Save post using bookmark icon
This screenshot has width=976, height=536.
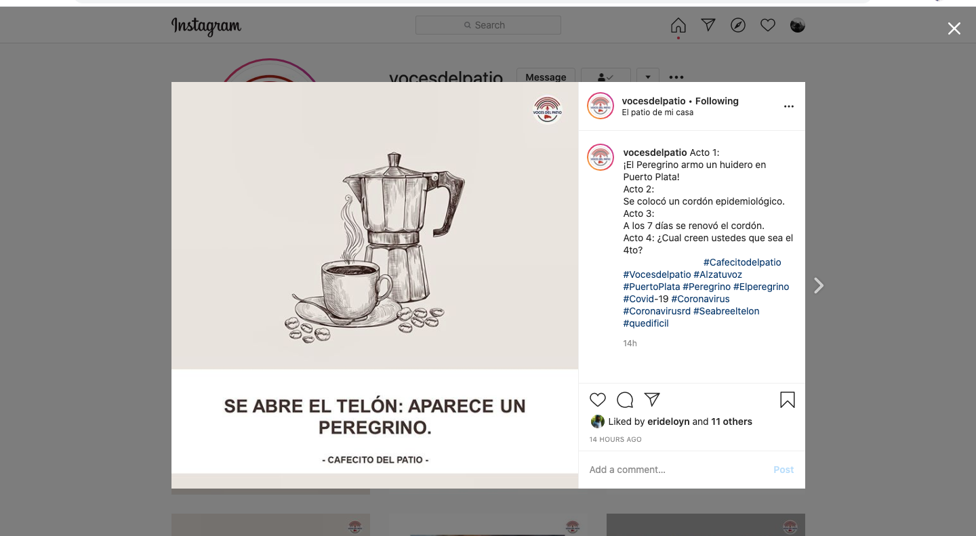click(x=787, y=400)
